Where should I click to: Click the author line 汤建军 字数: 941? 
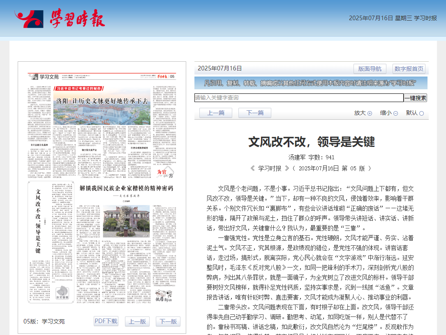click(312, 157)
